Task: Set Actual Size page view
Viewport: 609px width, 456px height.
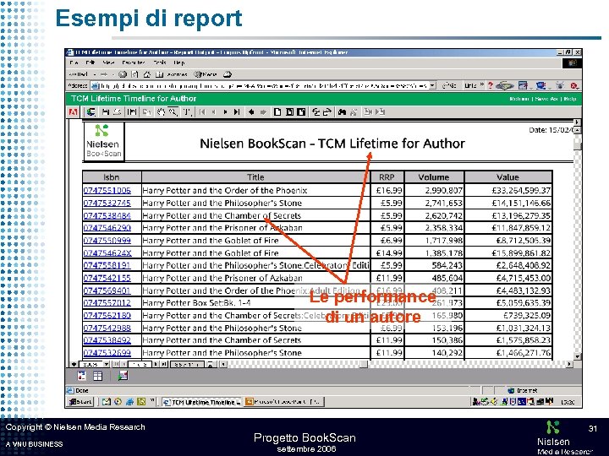Action: tap(277, 112)
